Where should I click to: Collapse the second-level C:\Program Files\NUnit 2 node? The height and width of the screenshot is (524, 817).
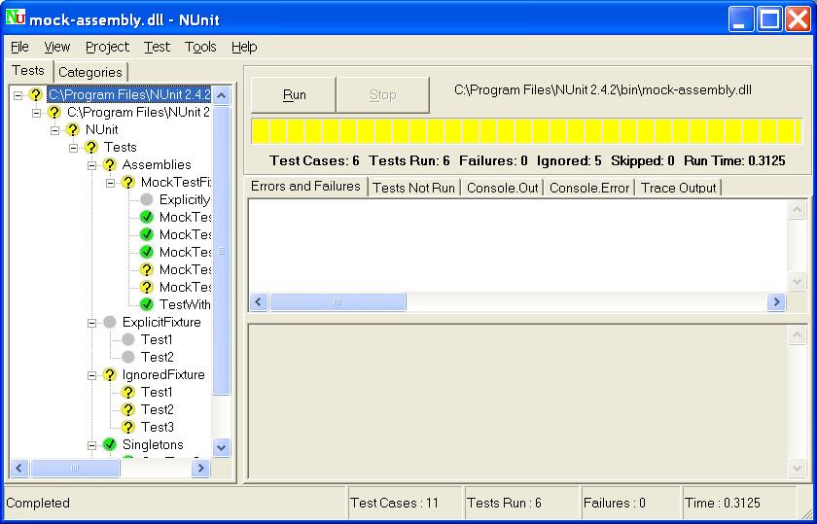pyautogui.click(x=37, y=113)
